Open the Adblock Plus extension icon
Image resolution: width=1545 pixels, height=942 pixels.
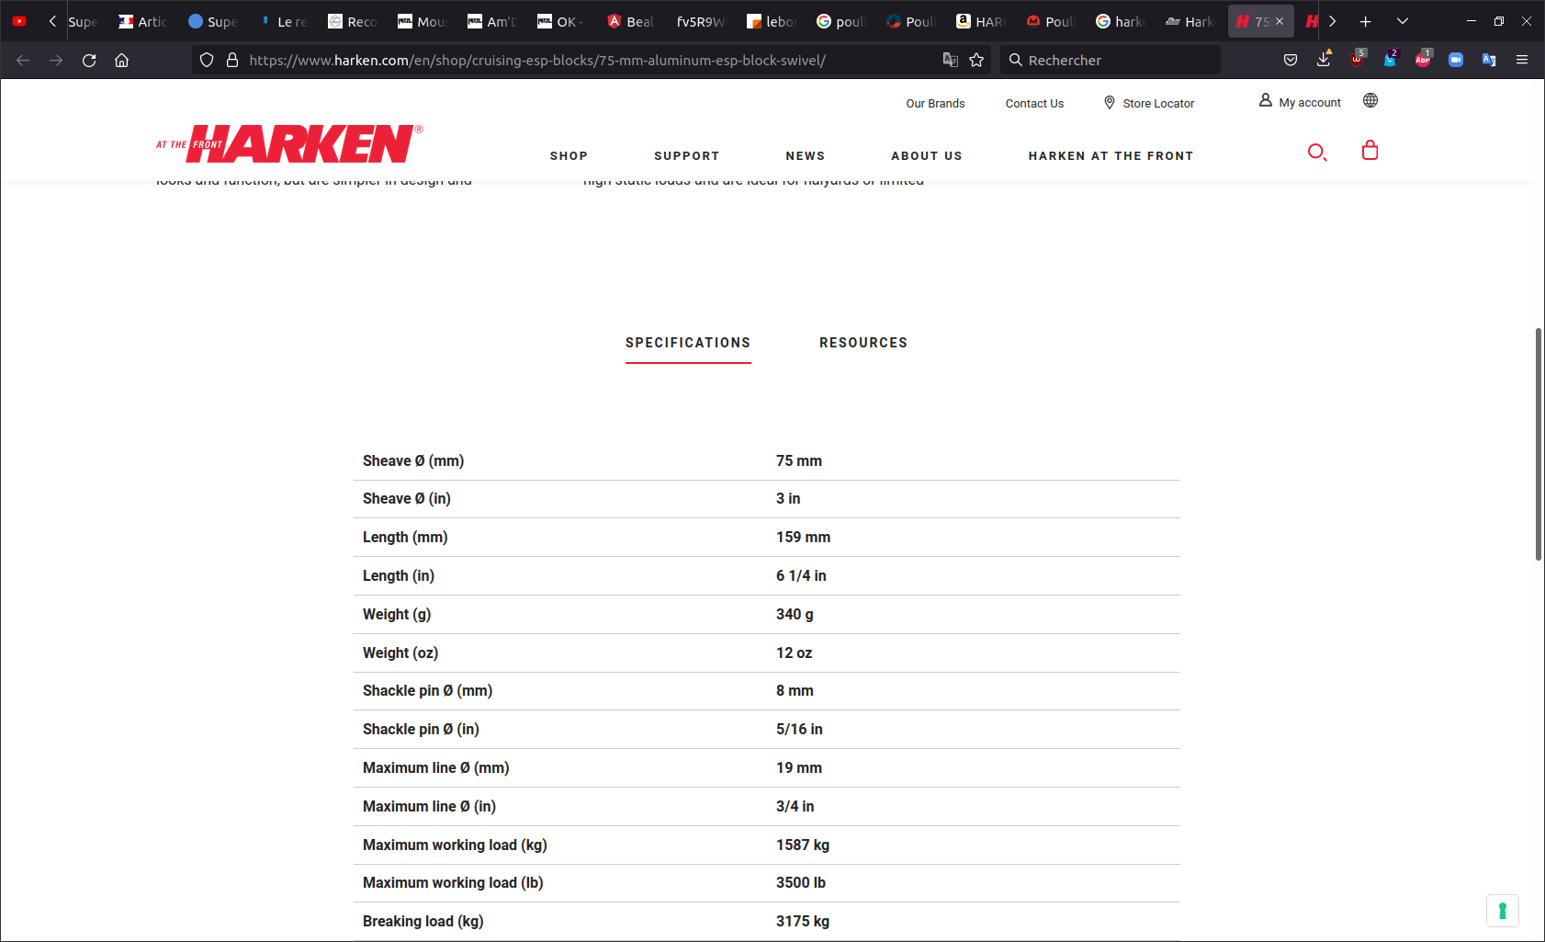click(x=1423, y=61)
